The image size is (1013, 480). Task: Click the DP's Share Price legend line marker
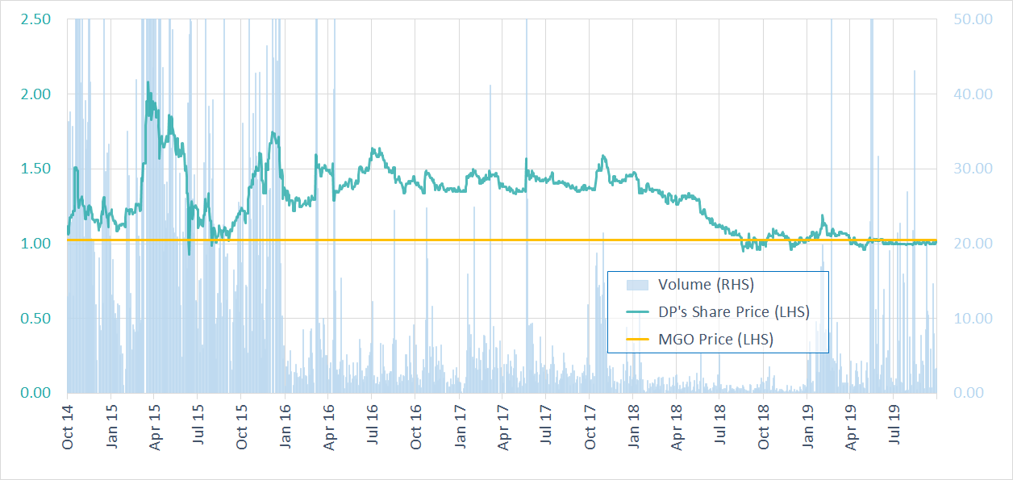(638, 312)
